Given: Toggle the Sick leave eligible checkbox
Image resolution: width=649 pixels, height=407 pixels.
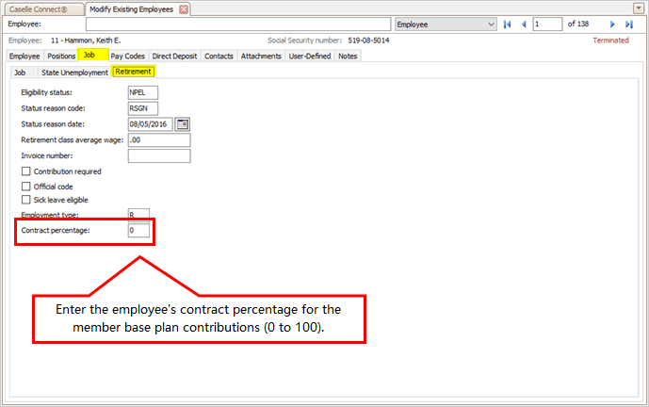Looking at the screenshot, I should (x=26, y=201).
